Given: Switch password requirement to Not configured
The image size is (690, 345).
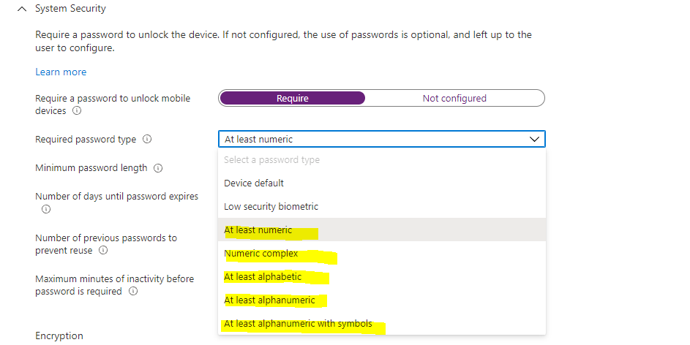Looking at the screenshot, I should (454, 98).
